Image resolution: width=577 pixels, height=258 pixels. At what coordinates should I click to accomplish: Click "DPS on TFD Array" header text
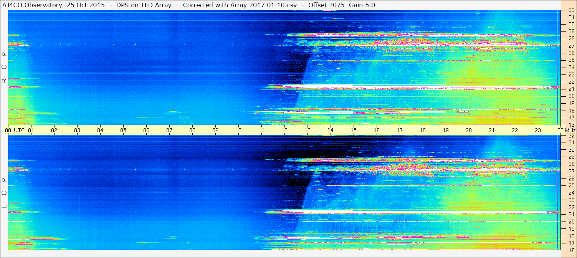point(144,5)
